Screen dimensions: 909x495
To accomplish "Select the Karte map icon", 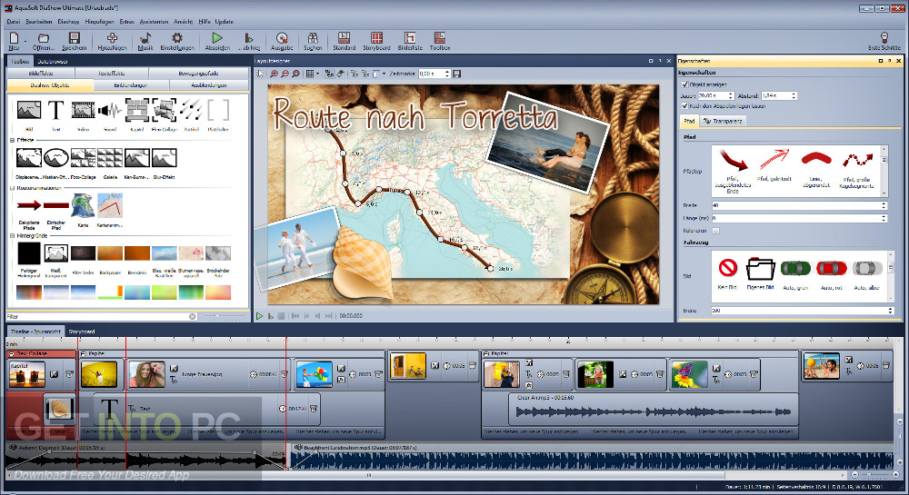I will click(83, 205).
